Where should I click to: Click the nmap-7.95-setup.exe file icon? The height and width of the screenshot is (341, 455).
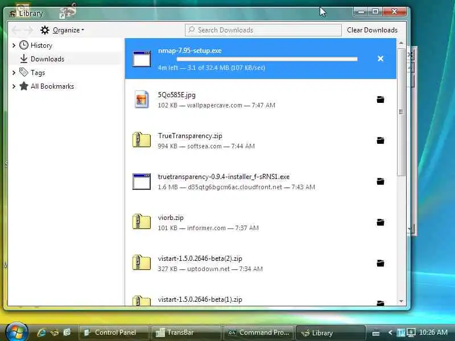[142, 59]
